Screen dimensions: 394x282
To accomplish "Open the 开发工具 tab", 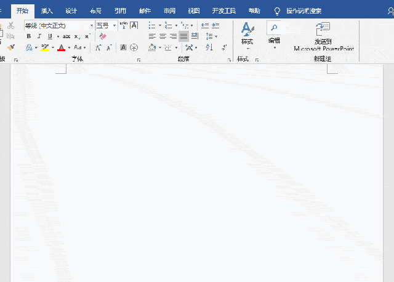I will [x=224, y=11].
